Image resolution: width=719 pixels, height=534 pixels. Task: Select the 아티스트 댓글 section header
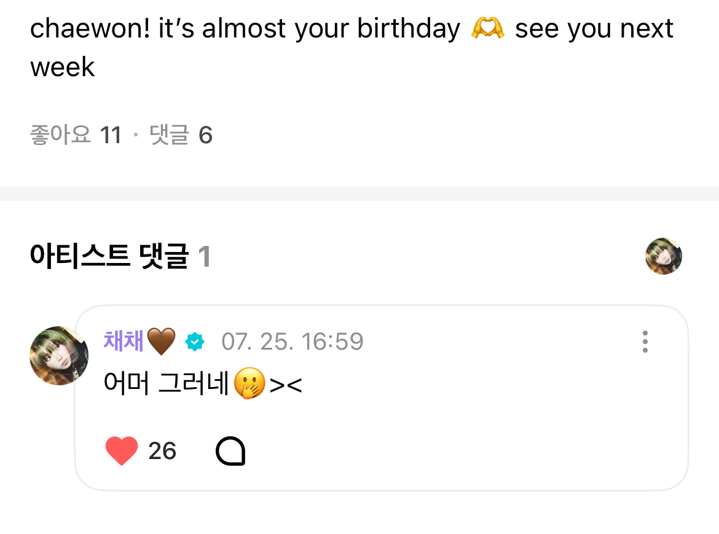(109, 257)
